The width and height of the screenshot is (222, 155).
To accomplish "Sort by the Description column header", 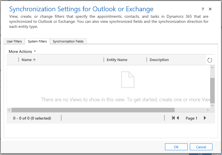I will 159,60.
